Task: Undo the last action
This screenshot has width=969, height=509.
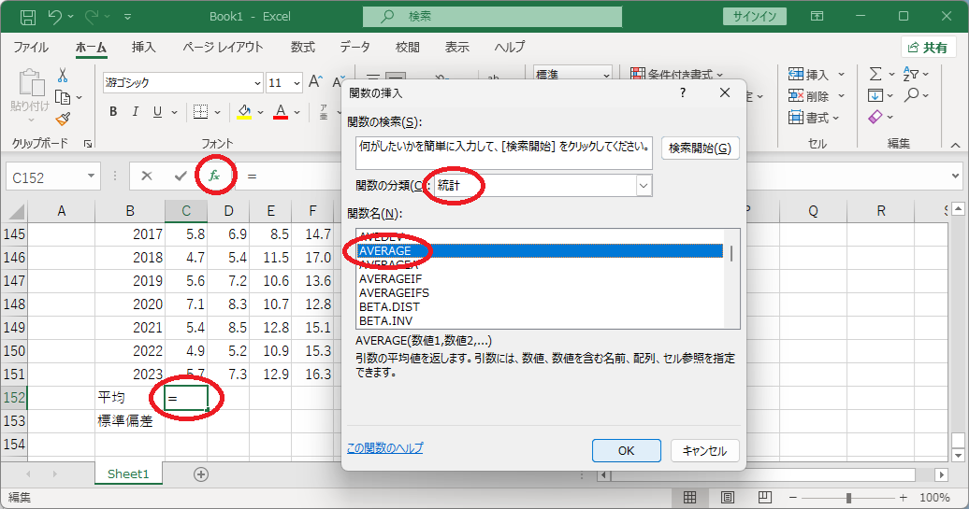Action: [55, 17]
